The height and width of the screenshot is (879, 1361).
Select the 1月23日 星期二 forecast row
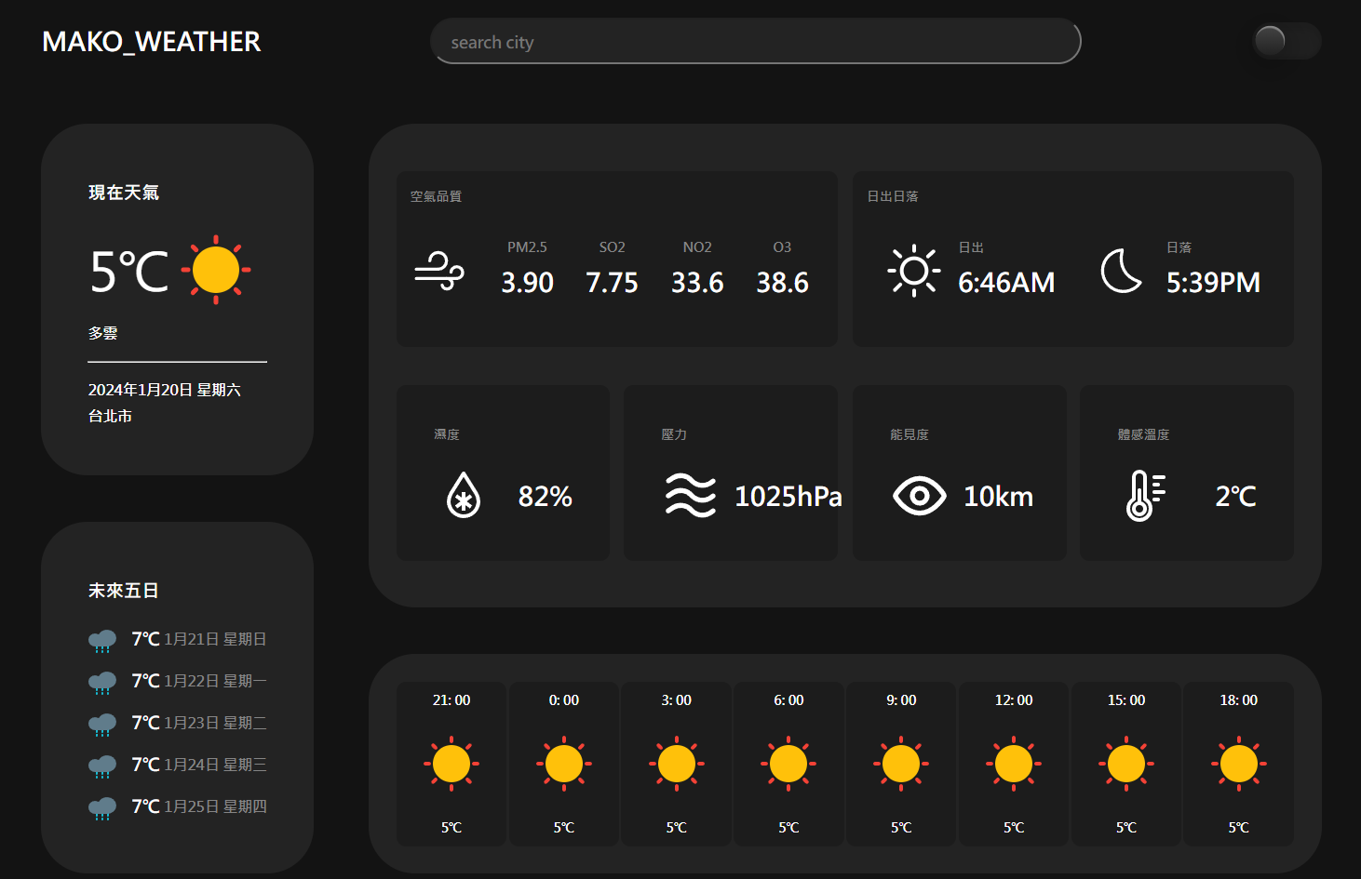(x=178, y=723)
